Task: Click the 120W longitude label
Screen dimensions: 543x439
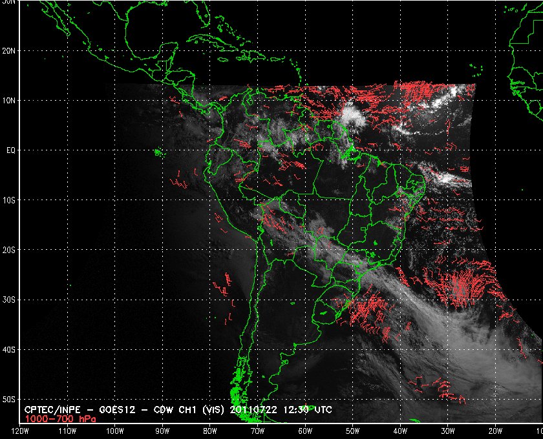Action: [x=20, y=431]
